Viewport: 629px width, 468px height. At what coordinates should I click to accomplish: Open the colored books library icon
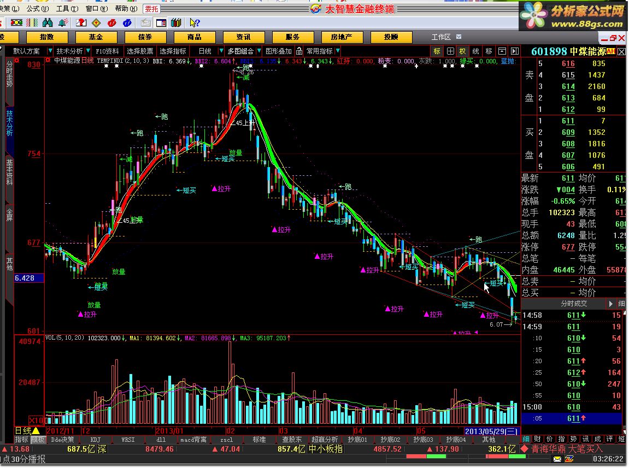pyautogui.click(x=176, y=23)
